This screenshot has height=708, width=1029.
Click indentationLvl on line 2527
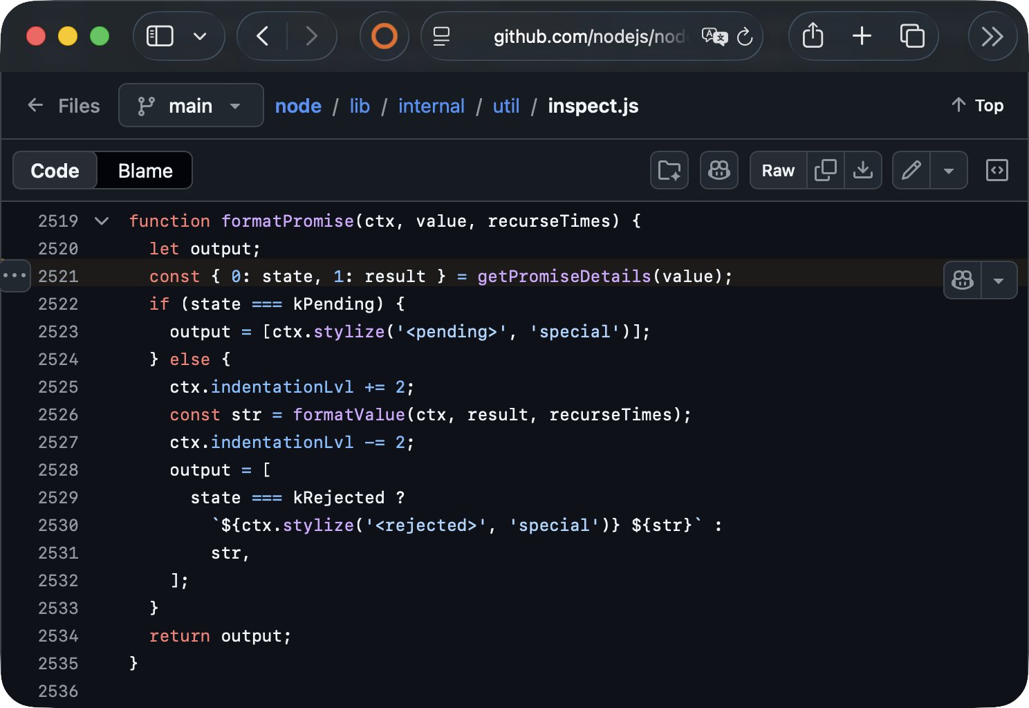[x=282, y=442]
